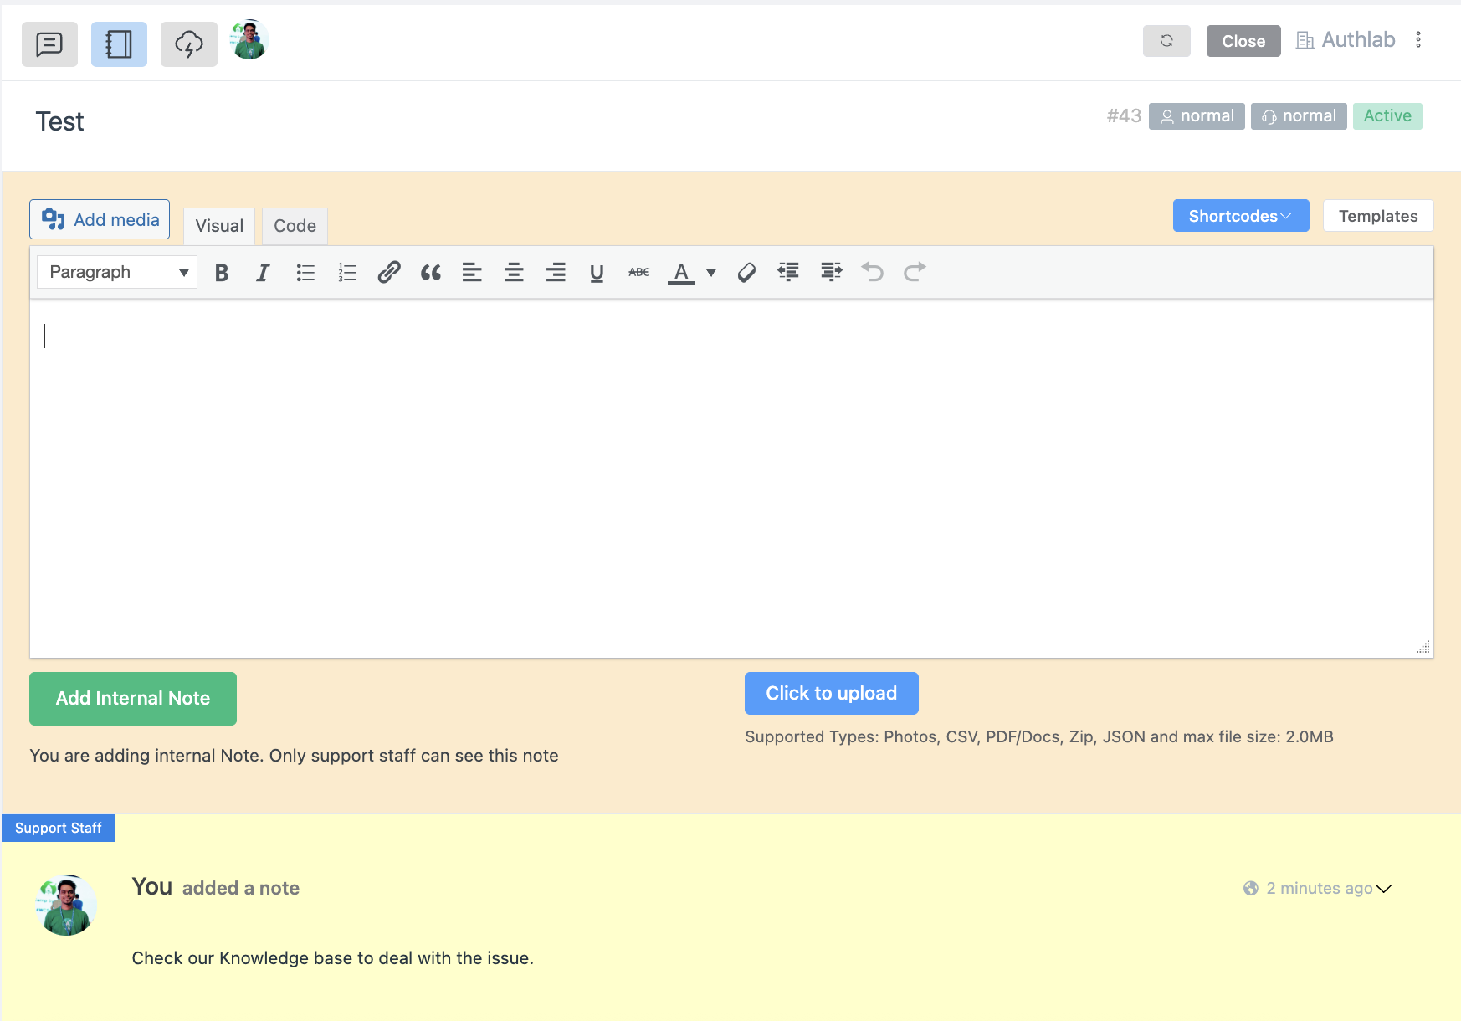Undo the last editor change
This screenshot has width=1461, height=1021.
click(872, 272)
